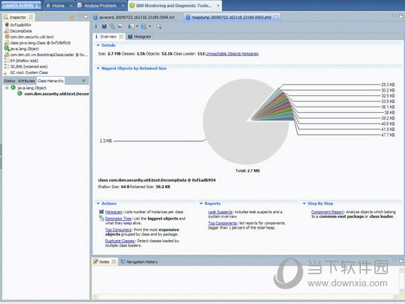This screenshot has width=405, height=304.
Task: Maximize the Notes panel
Action: 401,261
